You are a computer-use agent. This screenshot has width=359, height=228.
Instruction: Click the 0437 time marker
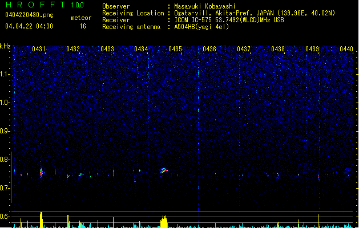pos(244,49)
